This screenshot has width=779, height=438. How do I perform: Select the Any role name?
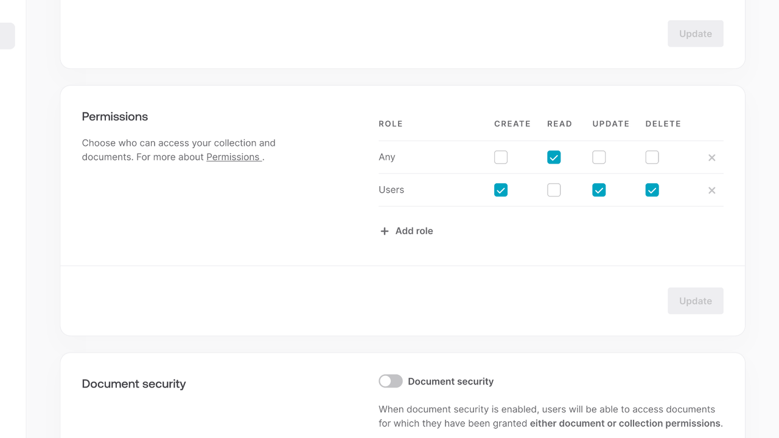[x=387, y=157]
